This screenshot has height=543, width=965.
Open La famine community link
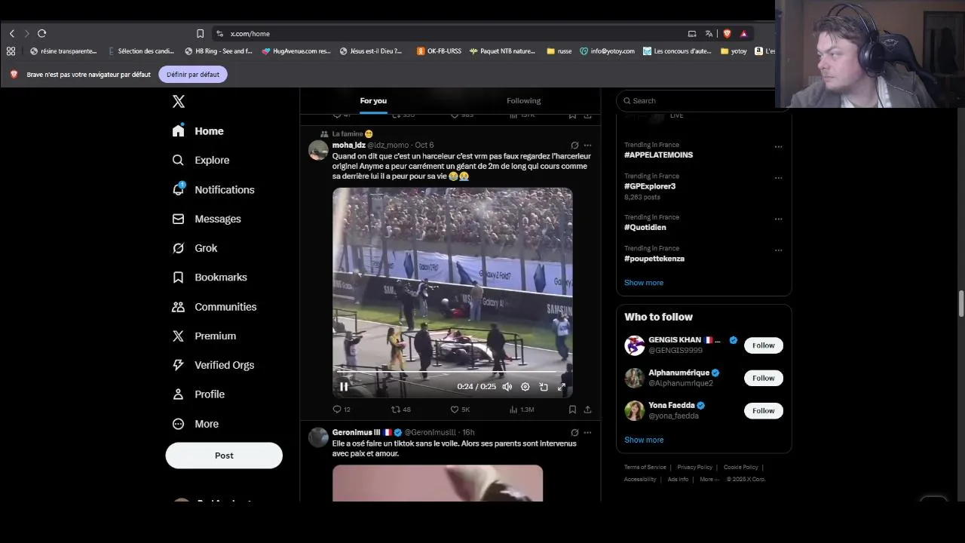tap(352, 134)
